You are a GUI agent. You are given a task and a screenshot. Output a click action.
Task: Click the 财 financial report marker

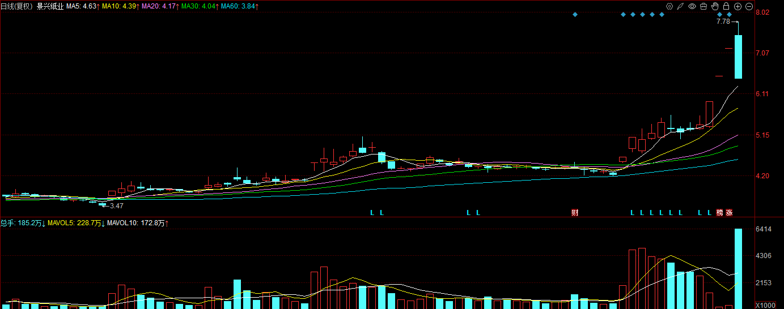(575, 213)
